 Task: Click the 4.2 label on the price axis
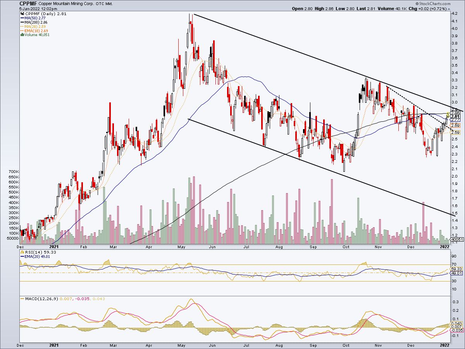click(454, 14)
